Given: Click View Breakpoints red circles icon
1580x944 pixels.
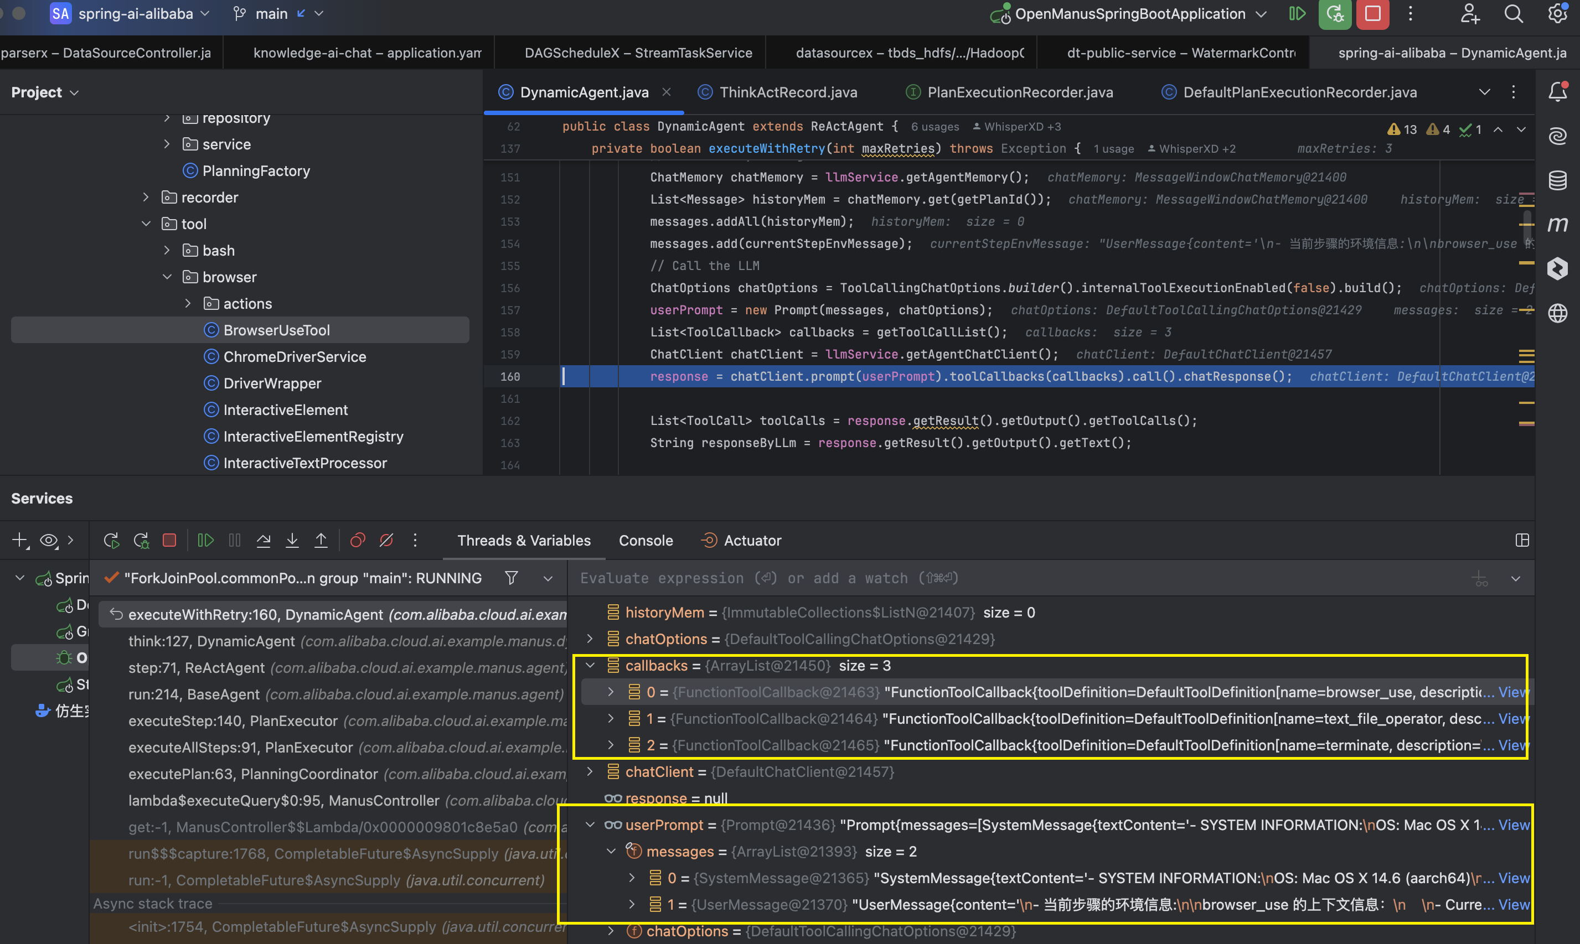Looking at the screenshot, I should pyautogui.click(x=358, y=541).
